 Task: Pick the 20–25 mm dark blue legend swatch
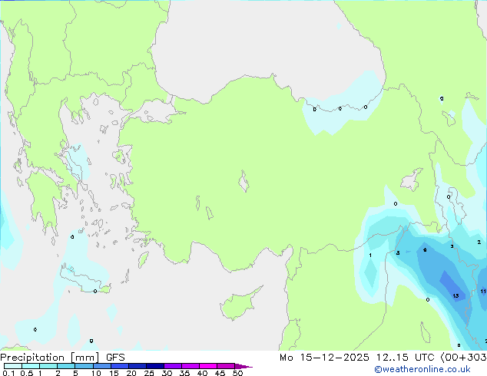point(137,366)
